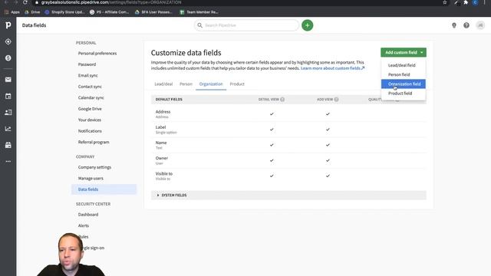This screenshot has width=491, height=276.
Task: Choose Organization field in dropdown
Action: (404, 84)
